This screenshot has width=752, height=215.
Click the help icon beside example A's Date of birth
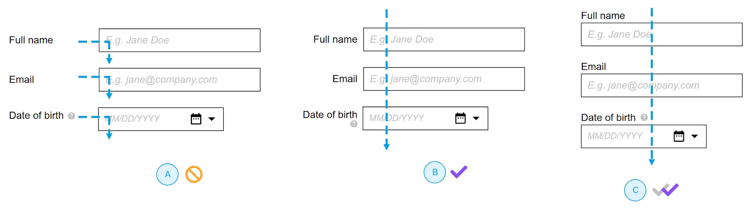[x=71, y=116]
